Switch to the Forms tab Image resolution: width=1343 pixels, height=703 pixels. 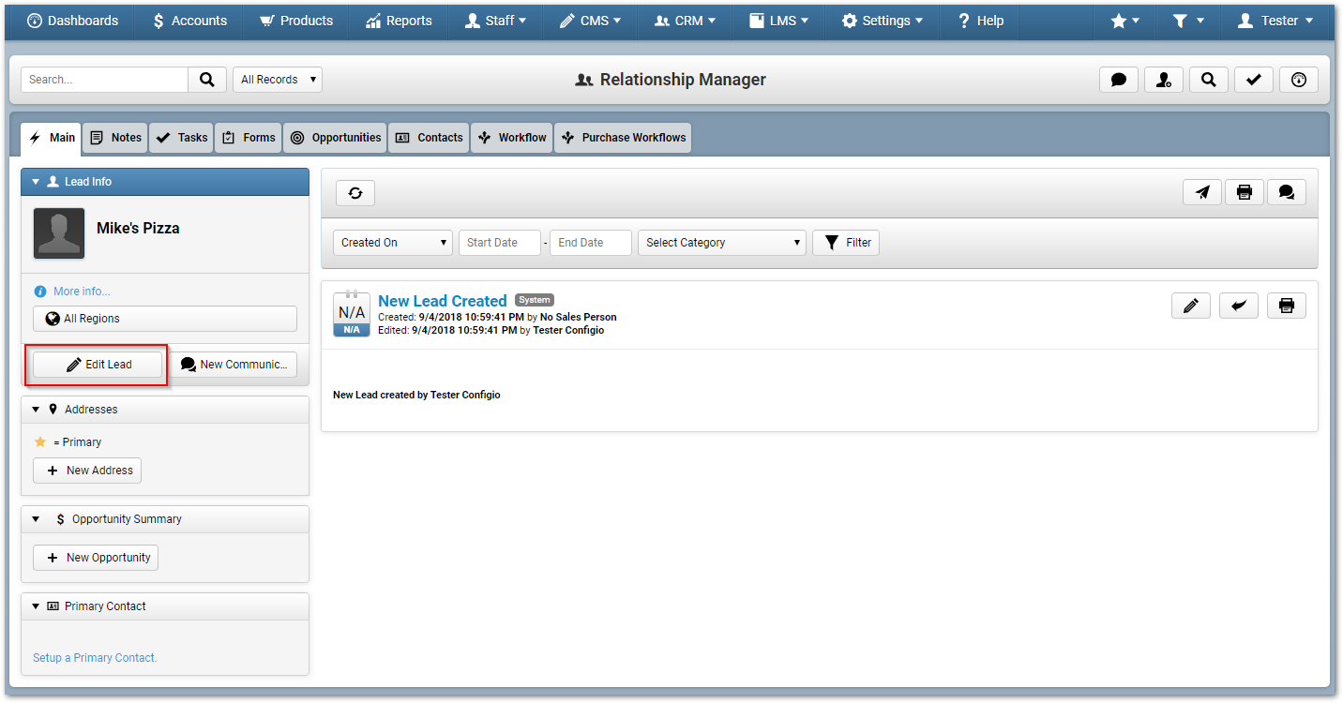(249, 138)
